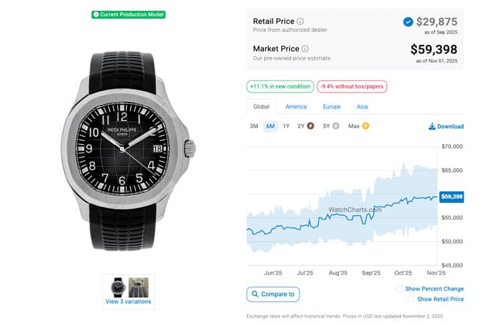The image size is (489, 323).
Task: Click the silver premium icon beside 5Y
Action: [x=336, y=126]
